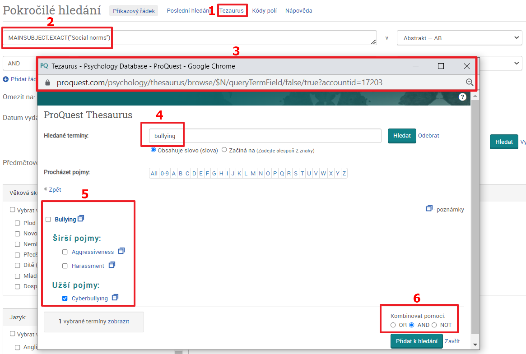Screen dimensions: 526x354
Task: Click 'Přidat řádek' link
Action: coord(23,79)
